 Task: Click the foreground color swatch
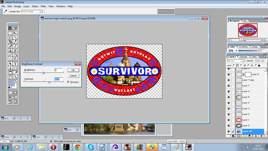[11, 84]
